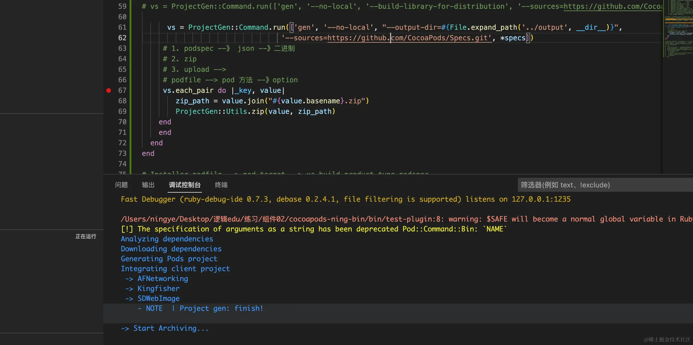693x345 pixels.
Task: Click line number 62 in the gutter
Action: (x=122, y=38)
